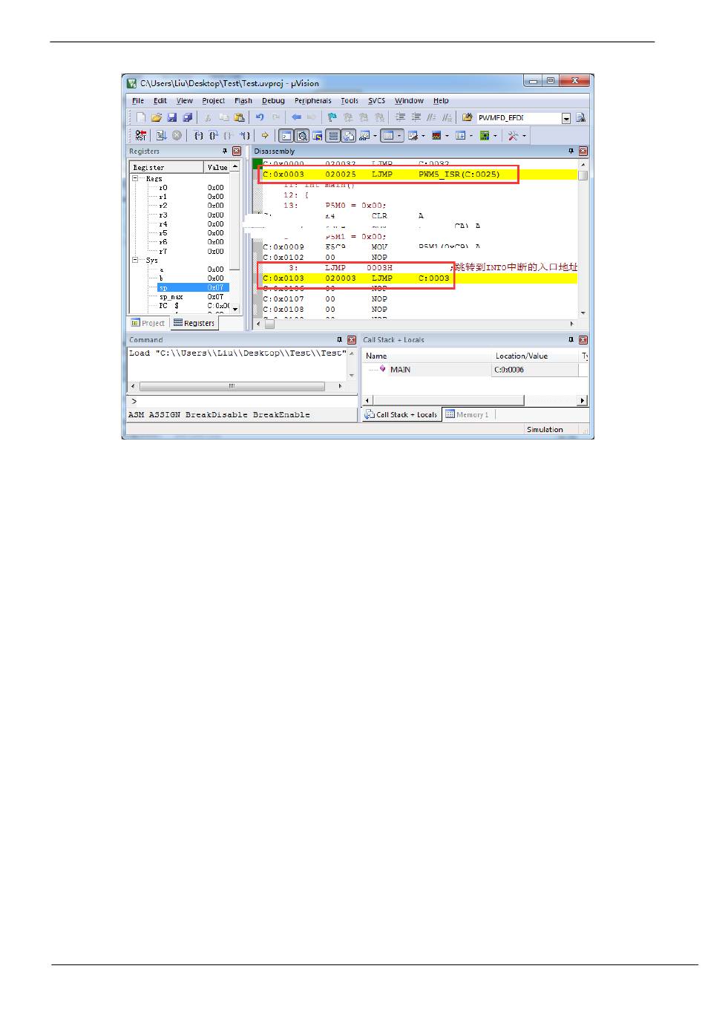Close the Registers panel

tap(237, 151)
